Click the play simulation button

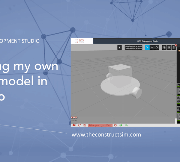point(119,47)
